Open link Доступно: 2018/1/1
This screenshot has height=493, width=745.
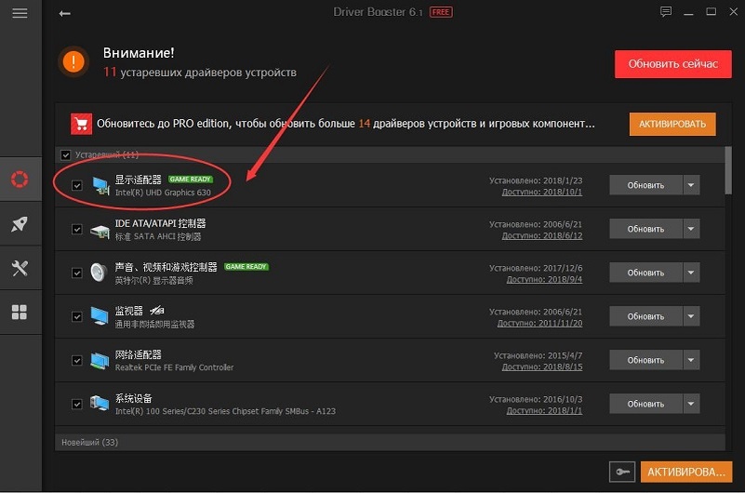point(544,410)
